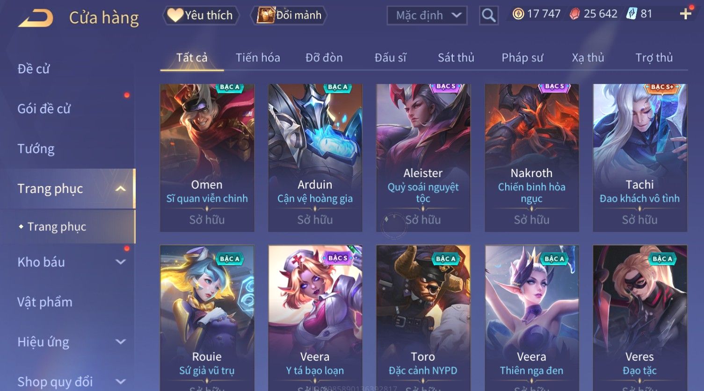Switch to the Tiến hóa tab
Image resolution: width=704 pixels, height=391 pixels.
(258, 58)
